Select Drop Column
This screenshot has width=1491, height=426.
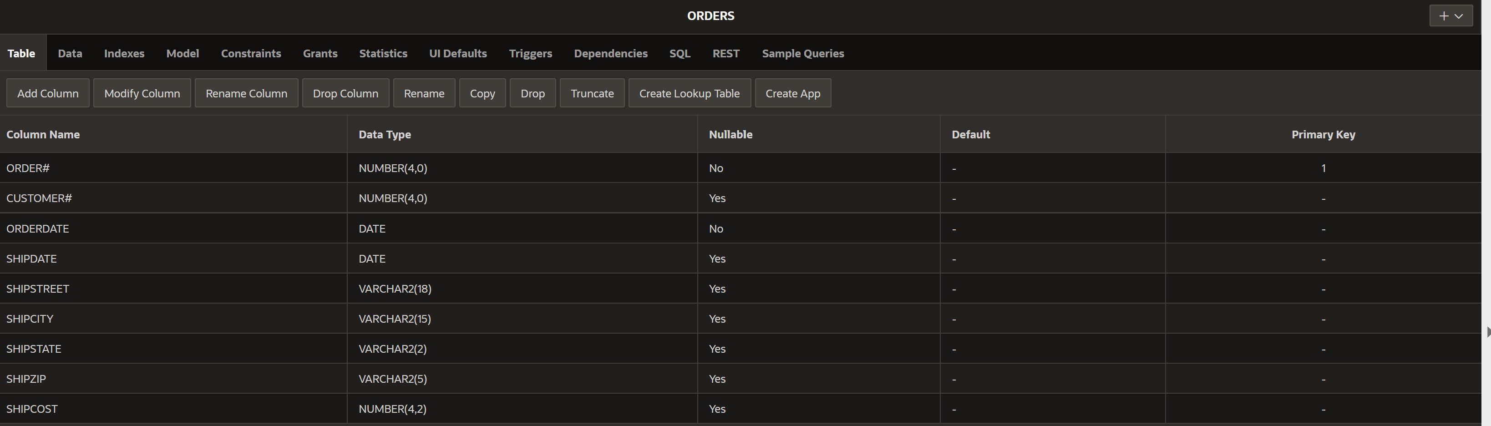pos(345,92)
